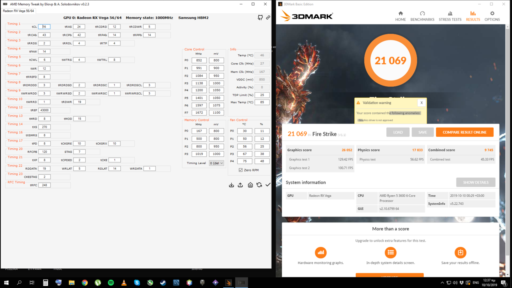The height and width of the screenshot is (288, 512).
Task: Click the Combined score value 9 745
Action: pos(489,150)
